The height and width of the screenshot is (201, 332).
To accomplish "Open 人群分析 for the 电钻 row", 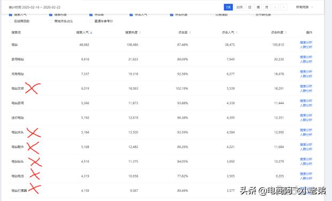I will (306, 47).
